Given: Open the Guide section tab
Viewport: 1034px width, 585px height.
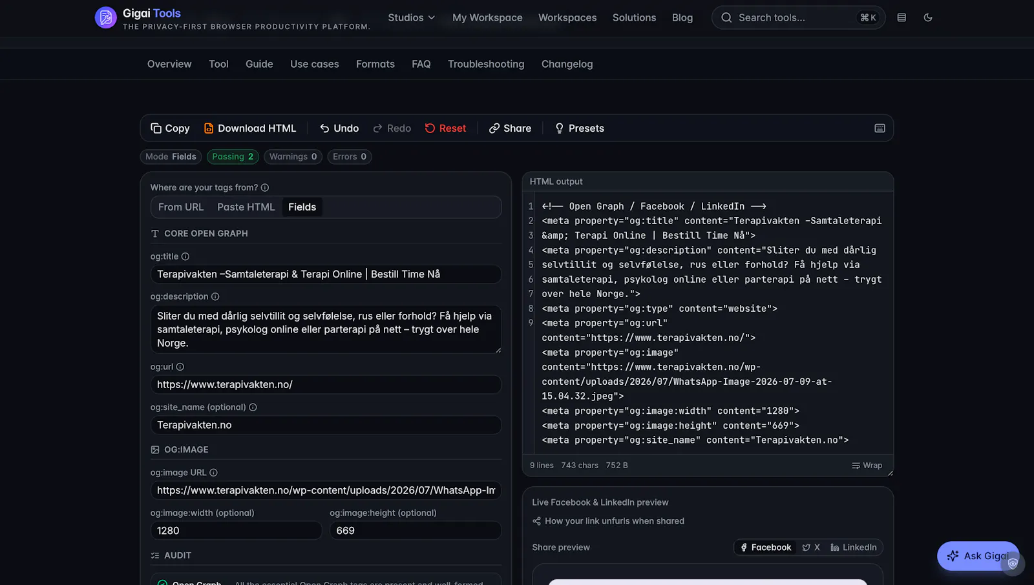Looking at the screenshot, I should [259, 64].
